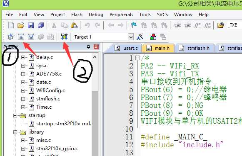Screen dimensions: 242x156
Task: Cut selection with scissors icon
Action: point(54,25)
